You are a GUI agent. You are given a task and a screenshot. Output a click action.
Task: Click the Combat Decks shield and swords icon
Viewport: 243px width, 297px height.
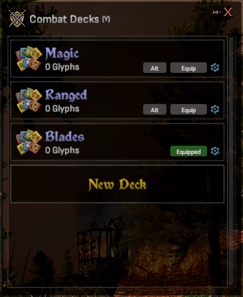click(x=17, y=18)
